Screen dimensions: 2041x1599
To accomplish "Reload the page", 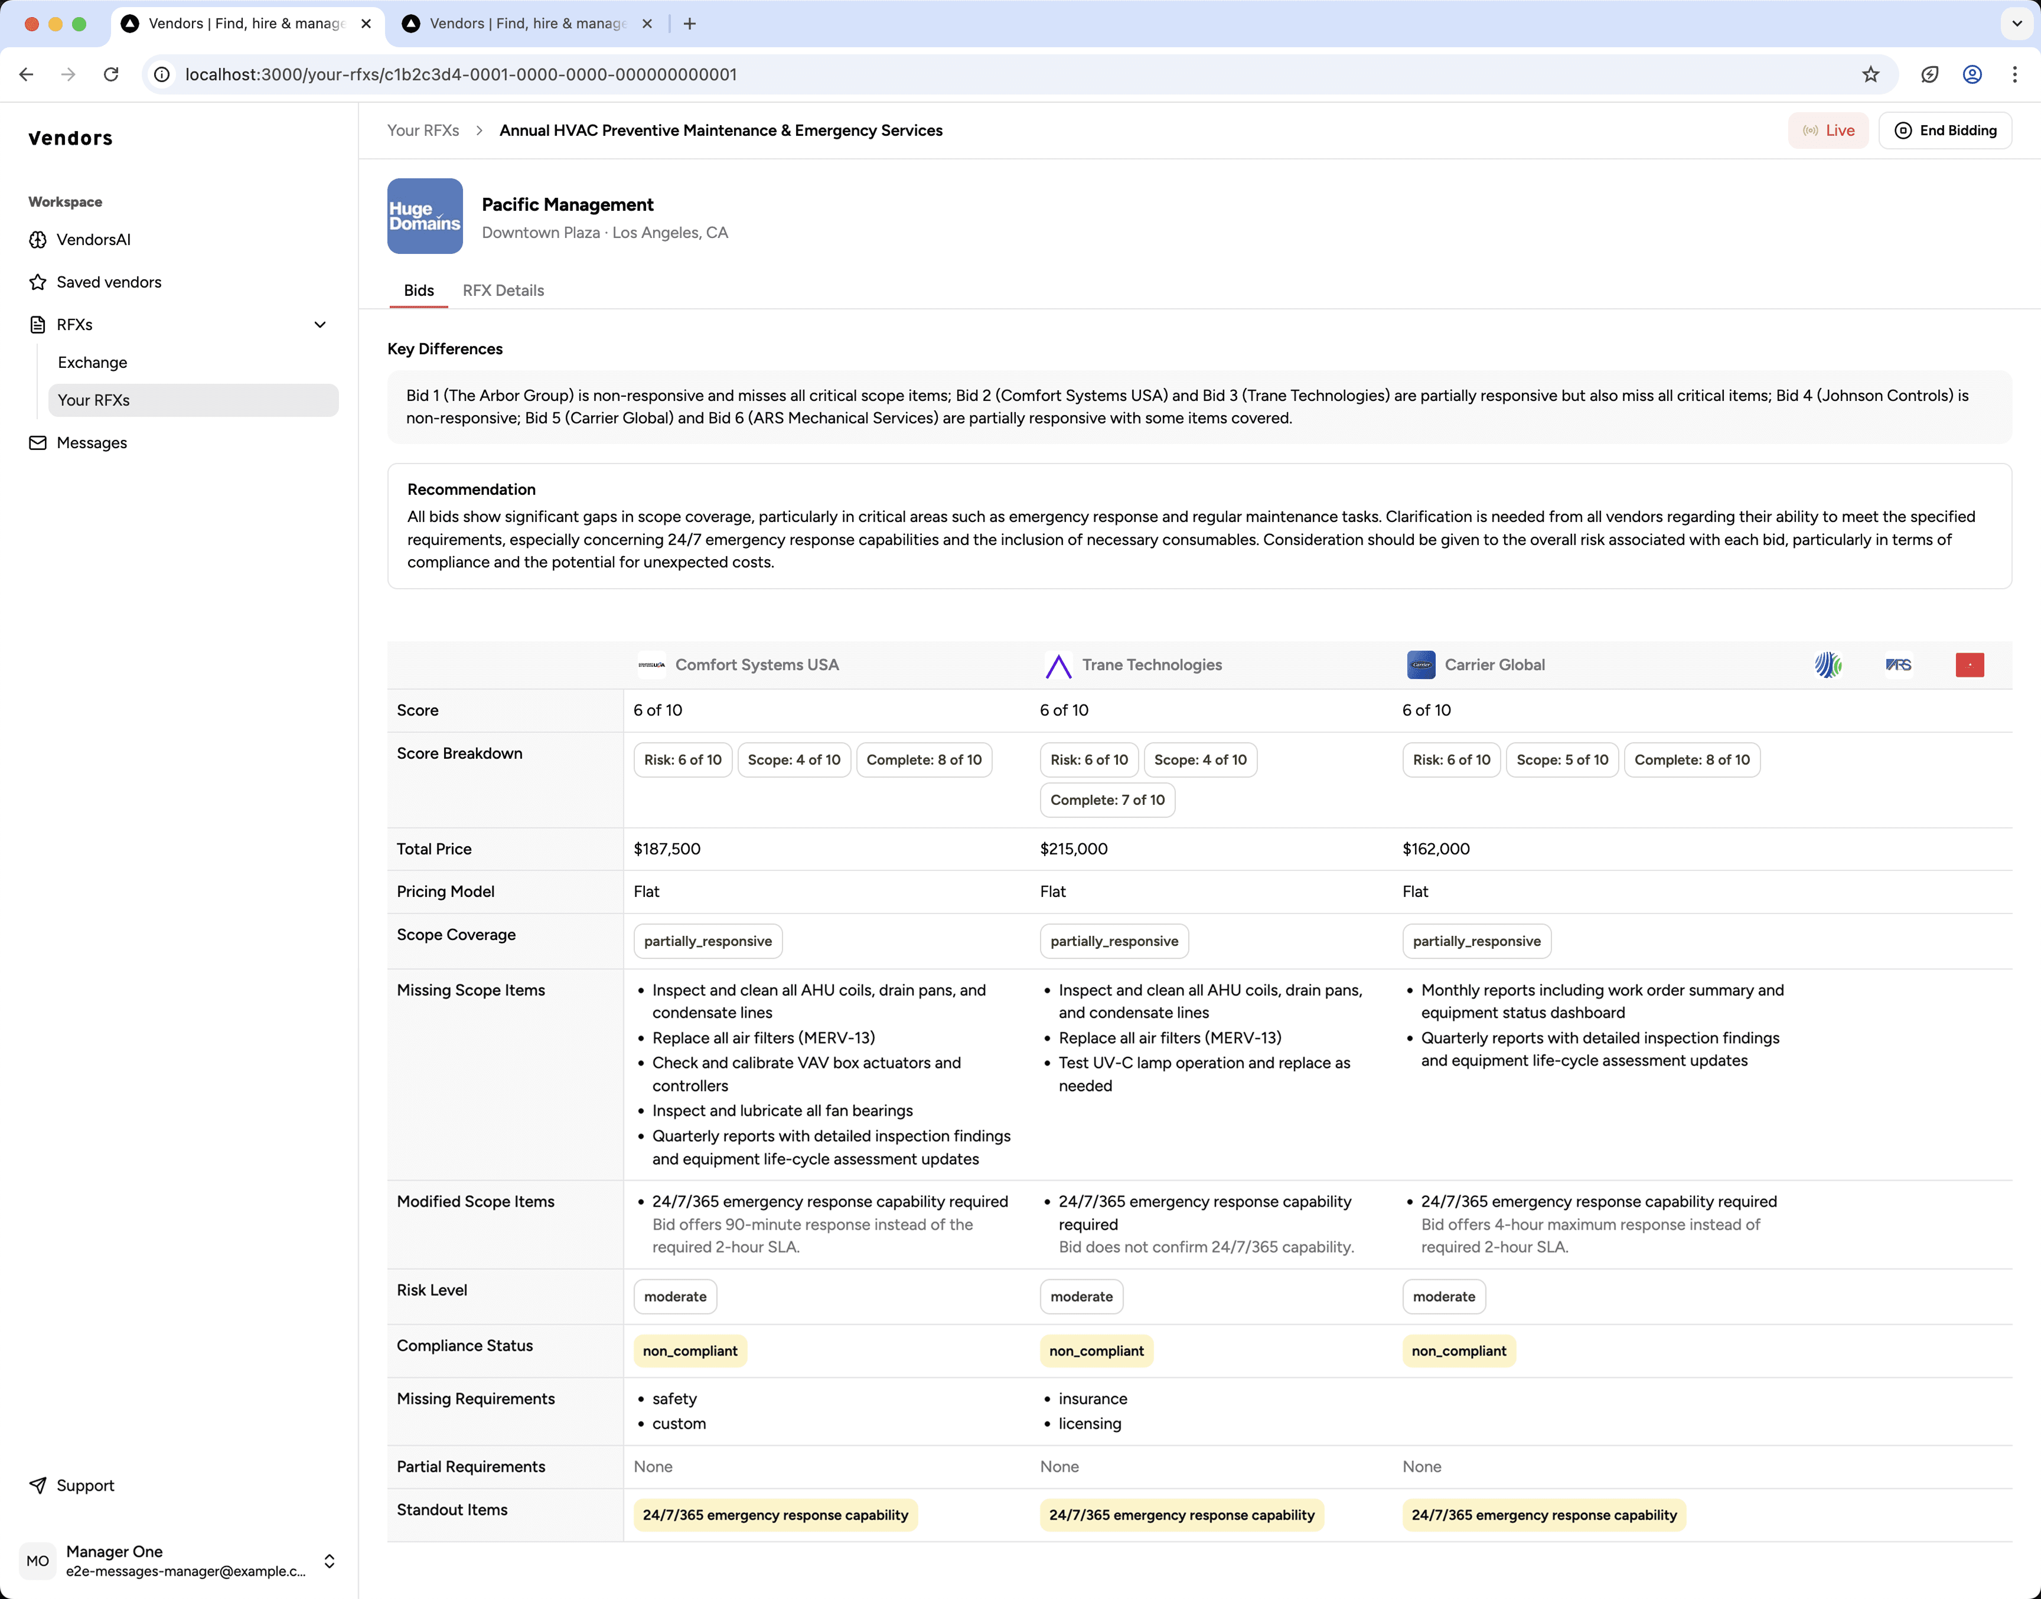I will tap(112, 75).
